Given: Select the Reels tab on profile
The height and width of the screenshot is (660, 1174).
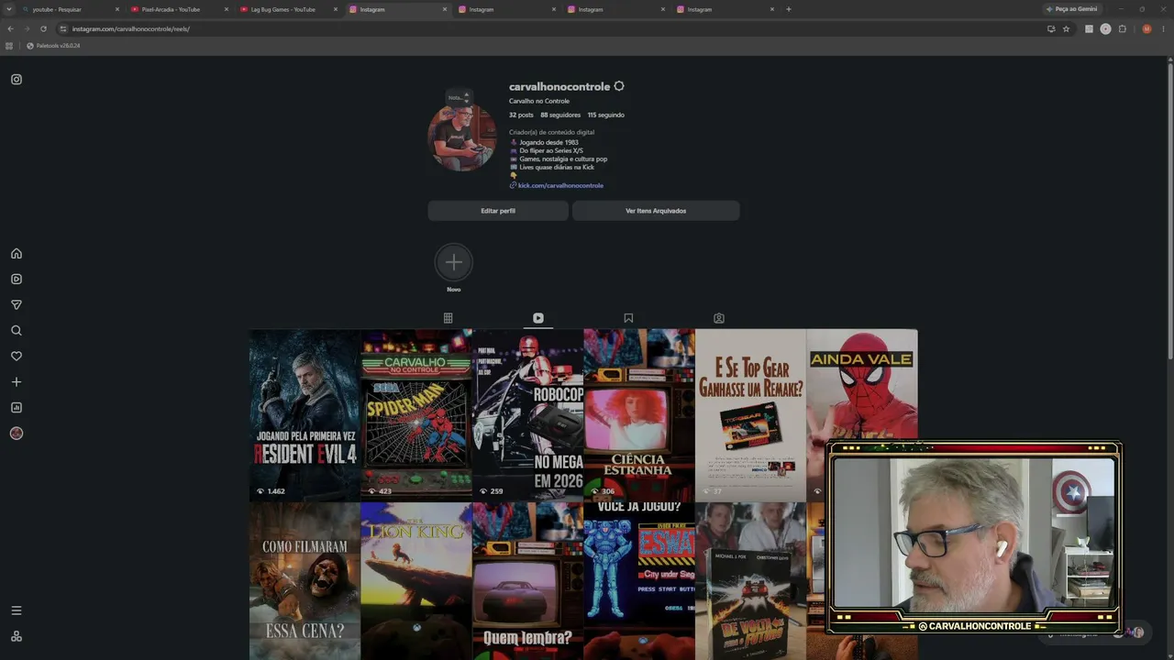Looking at the screenshot, I should click(538, 318).
